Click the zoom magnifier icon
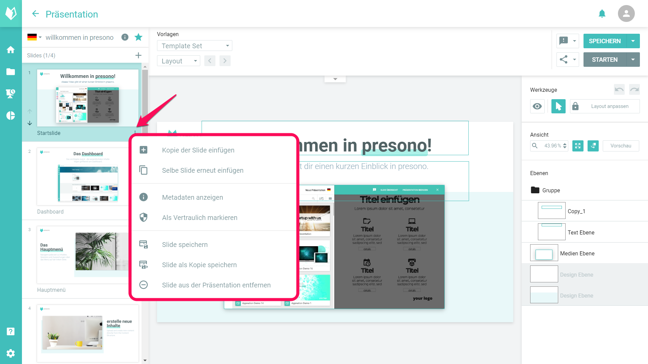The image size is (648, 364). point(535,146)
